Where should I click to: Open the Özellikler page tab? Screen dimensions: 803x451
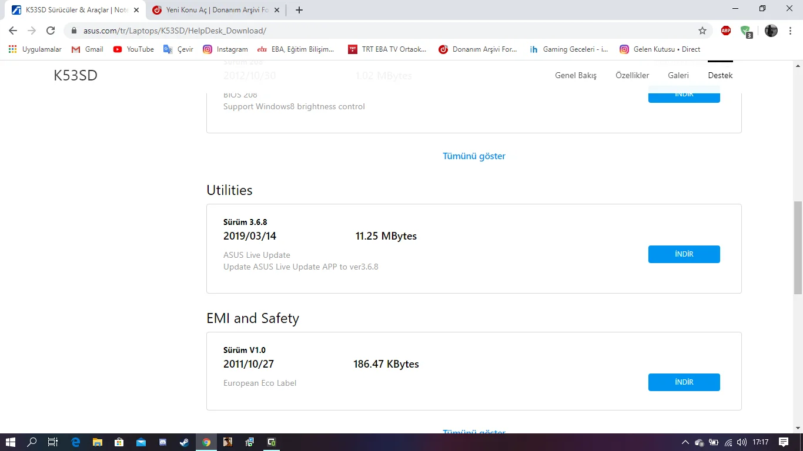coord(632,75)
